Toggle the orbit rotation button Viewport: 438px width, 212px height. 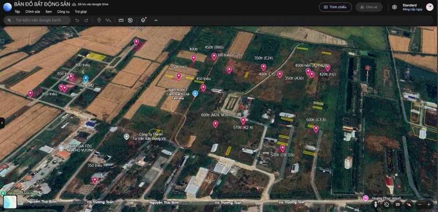(387, 204)
